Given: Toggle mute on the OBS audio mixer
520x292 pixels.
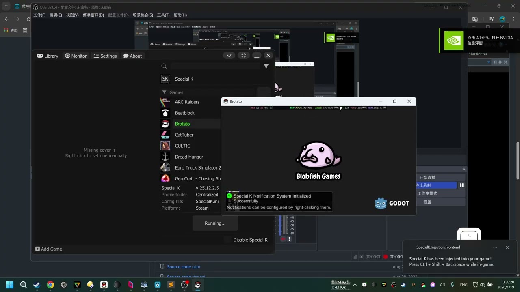Looking at the screenshot, I should click(x=283, y=239).
